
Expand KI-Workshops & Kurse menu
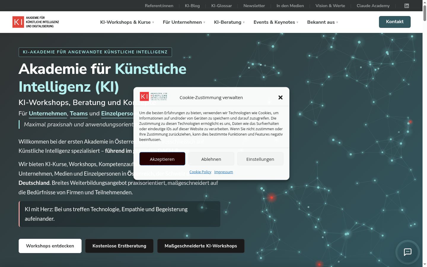(x=127, y=22)
